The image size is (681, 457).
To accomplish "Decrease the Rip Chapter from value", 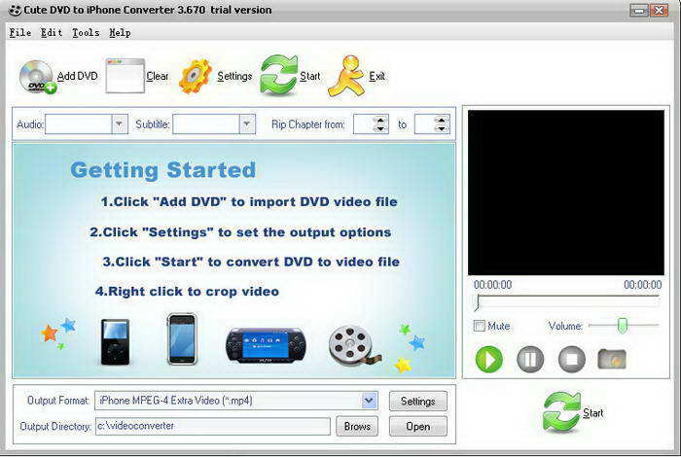I will tap(380, 128).
